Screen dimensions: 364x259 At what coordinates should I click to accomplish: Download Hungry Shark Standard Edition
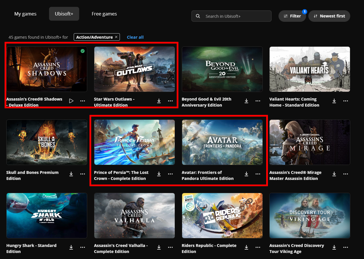coord(71,247)
